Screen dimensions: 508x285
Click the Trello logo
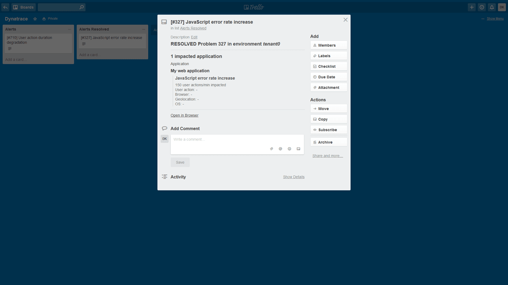(x=254, y=7)
